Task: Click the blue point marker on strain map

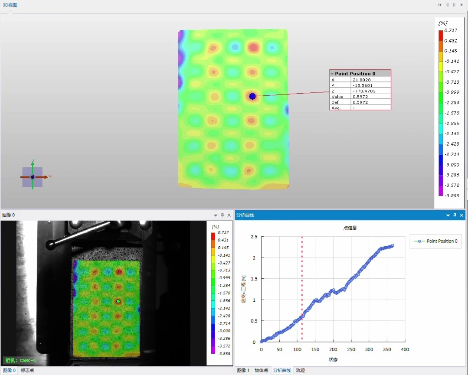Action: (252, 96)
